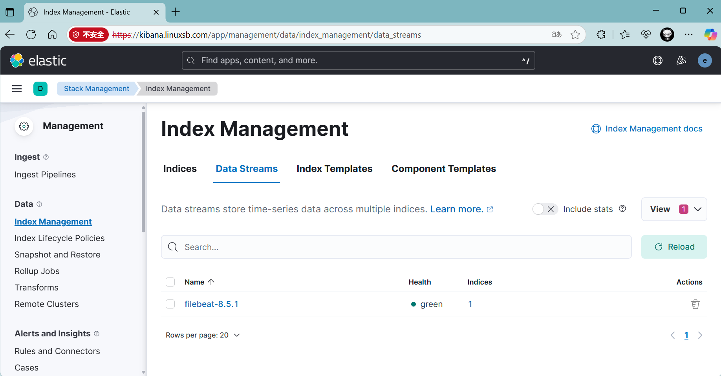Open the newsfeed celebration icon

tap(681, 60)
